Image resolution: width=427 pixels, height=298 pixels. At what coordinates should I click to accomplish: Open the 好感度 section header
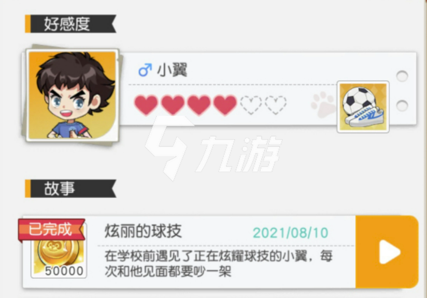pos(70,24)
